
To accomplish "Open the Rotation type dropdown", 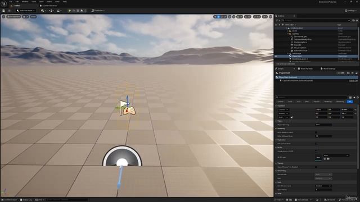I will pyautogui.click(x=283, y=113).
